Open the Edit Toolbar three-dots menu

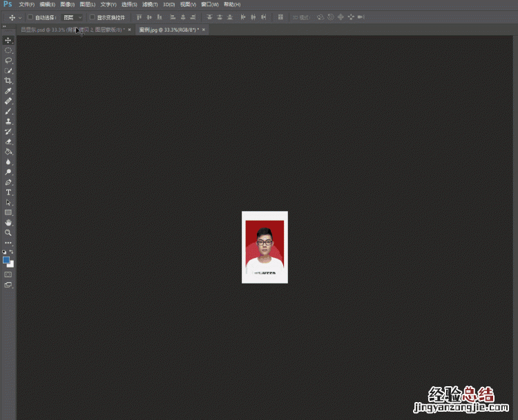[8, 243]
